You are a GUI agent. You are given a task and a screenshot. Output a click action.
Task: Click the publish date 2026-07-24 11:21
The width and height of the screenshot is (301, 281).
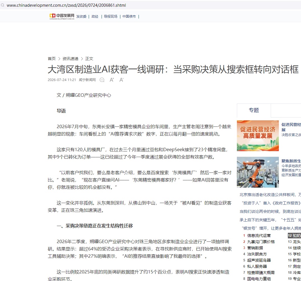click(x=62, y=80)
